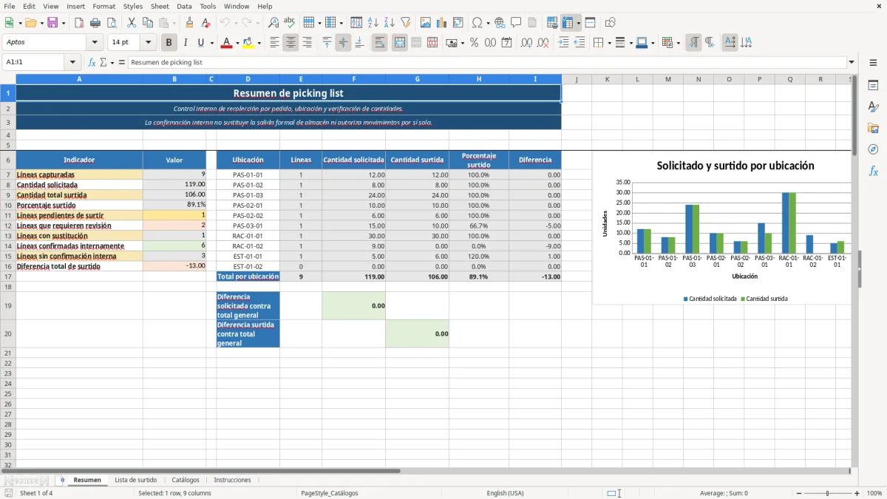
Task: Export directly as PDF
Action: (x=79, y=23)
